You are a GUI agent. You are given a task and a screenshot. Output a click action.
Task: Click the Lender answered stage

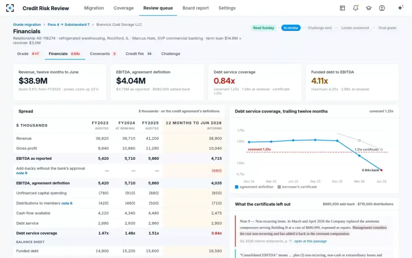pyautogui.click(x=355, y=28)
